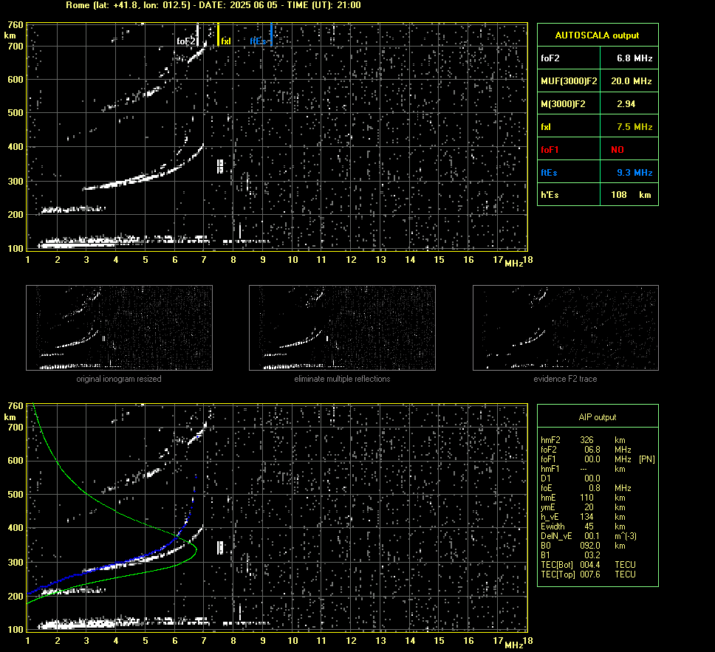Image resolution: width=715 pixels, height=652 pixels.
Task: Click the Ewidth 45 km row
Action: (x=583, y=526)
